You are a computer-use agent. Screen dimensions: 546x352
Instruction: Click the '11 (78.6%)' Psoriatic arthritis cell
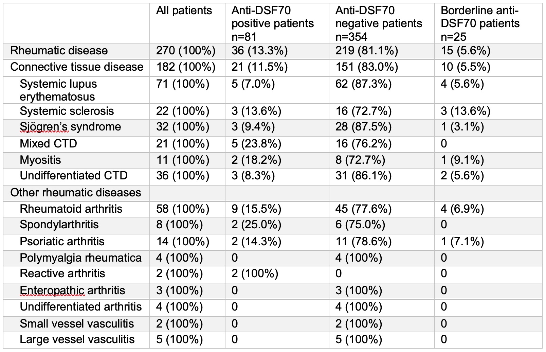[363, 242]
